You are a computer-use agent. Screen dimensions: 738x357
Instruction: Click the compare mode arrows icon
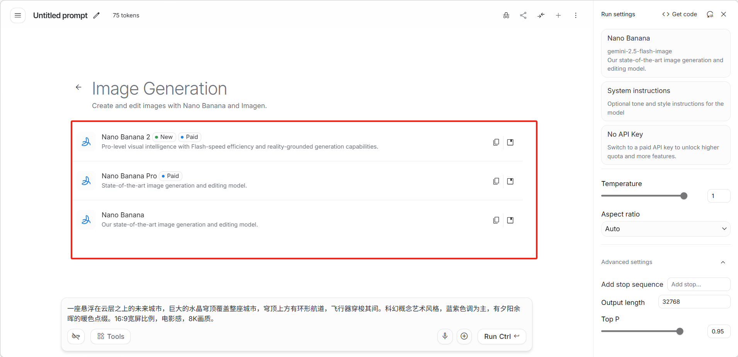541,15
